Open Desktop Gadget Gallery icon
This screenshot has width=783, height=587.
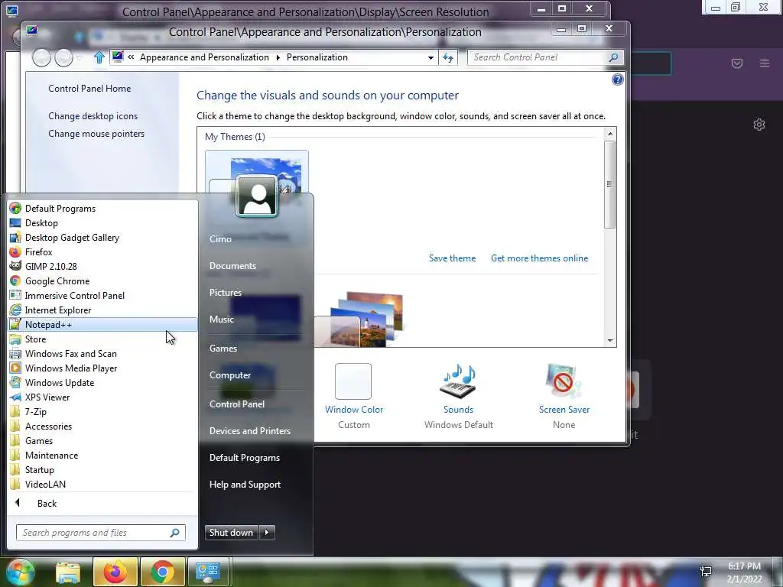[x=15, y=237]
